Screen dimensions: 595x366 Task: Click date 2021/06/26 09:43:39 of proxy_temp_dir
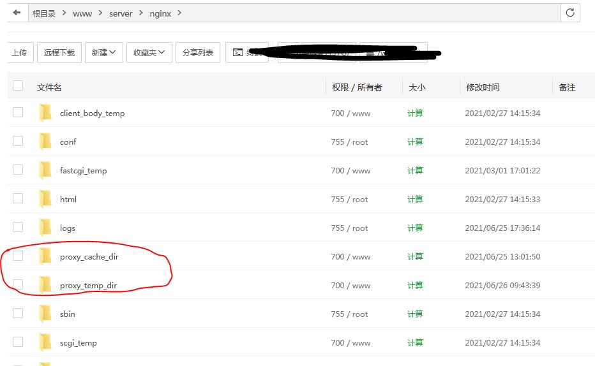pyautogui.click(x=503, y=285)
